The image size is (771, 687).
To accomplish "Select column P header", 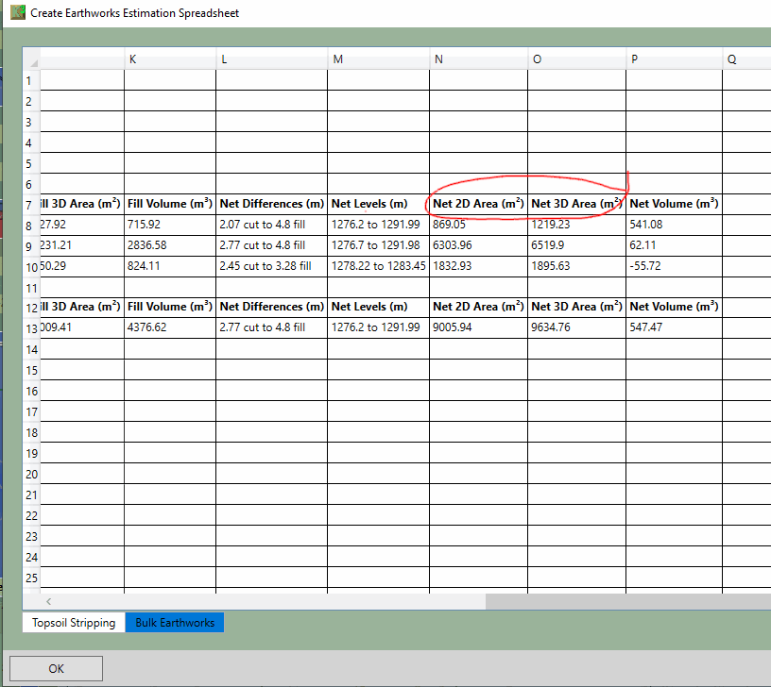I will [674, 59].
